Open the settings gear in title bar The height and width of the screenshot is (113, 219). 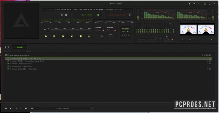[x=194, y=4]
